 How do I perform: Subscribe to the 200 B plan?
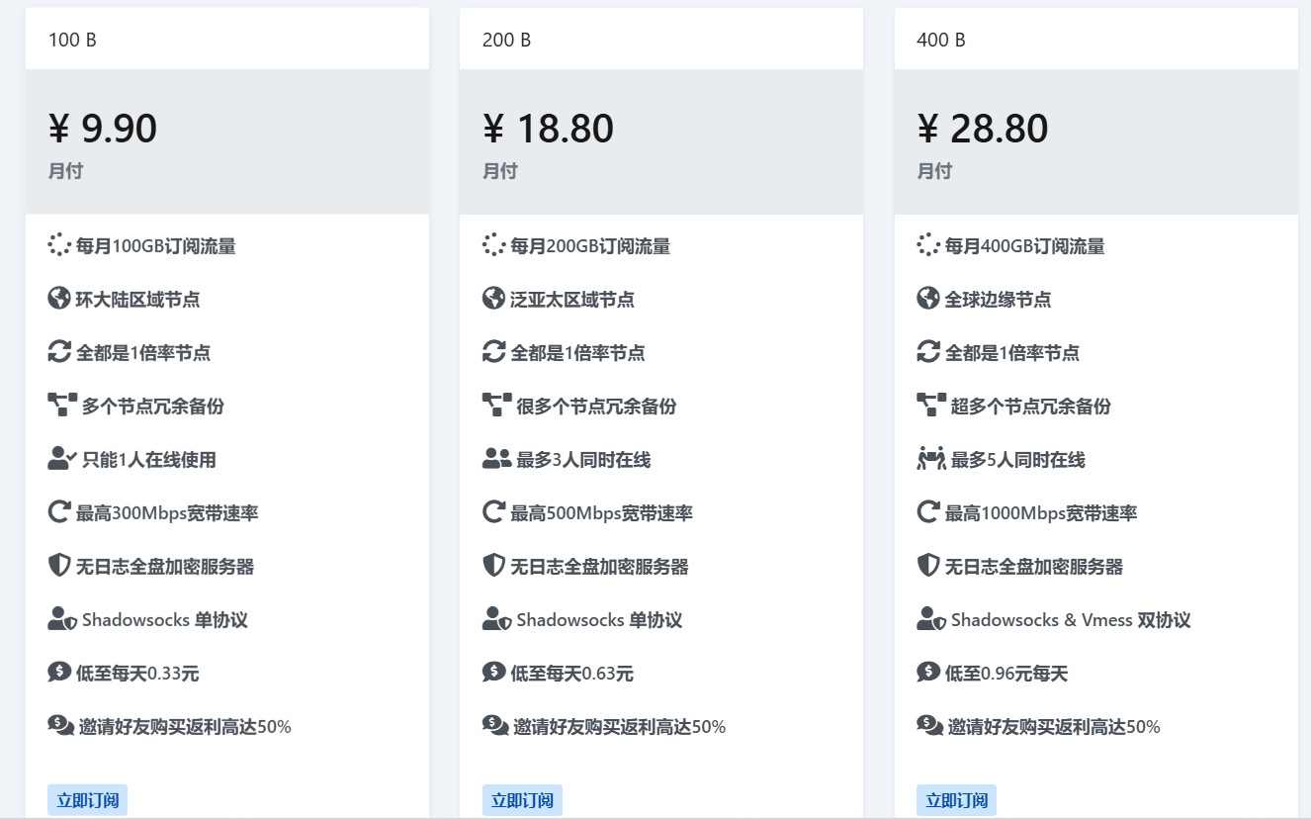point(522,800)
